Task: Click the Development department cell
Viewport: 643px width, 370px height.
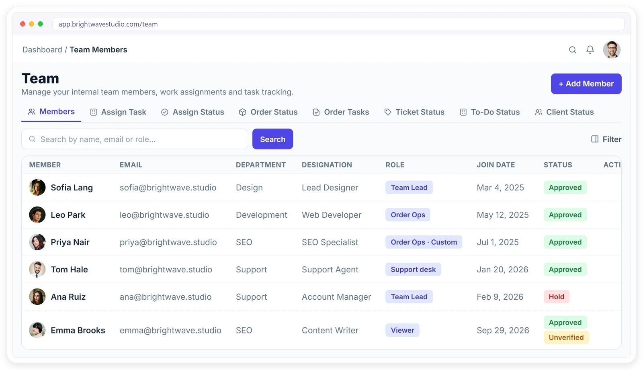Action: 262,215
